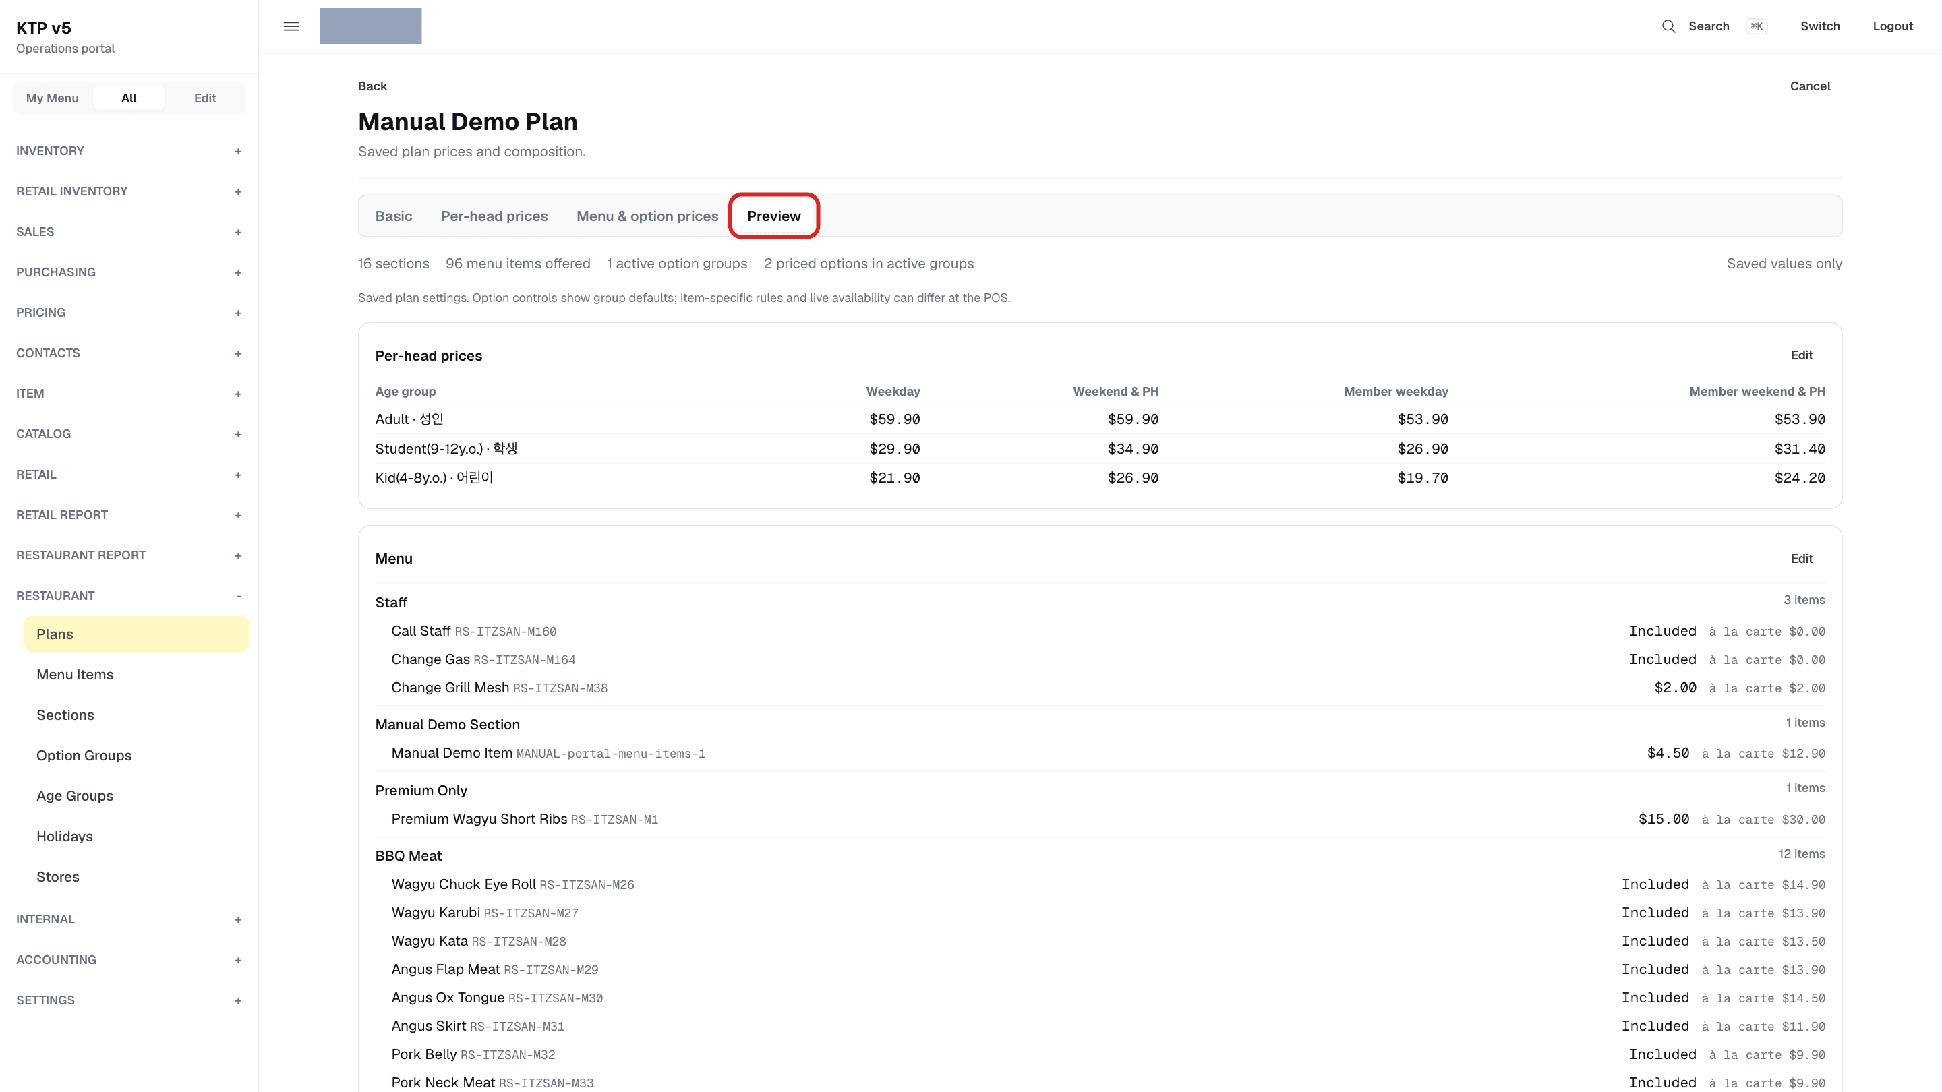Viewport: 1942px width, 1092px height.
Task: Expand the PRICING section
Action: click(x=129, y=313)
